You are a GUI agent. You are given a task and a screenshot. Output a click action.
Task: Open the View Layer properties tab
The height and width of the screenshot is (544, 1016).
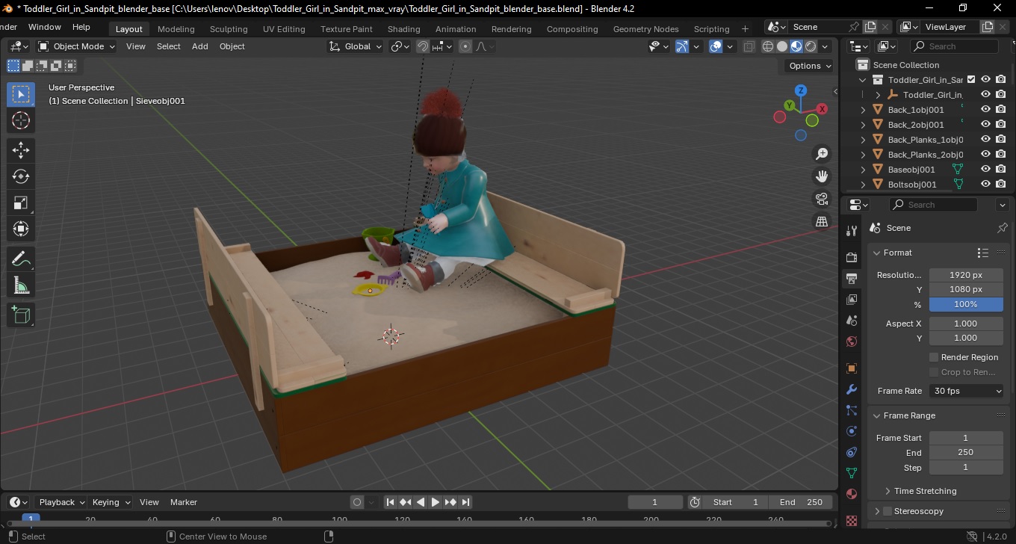click(852, 299)
